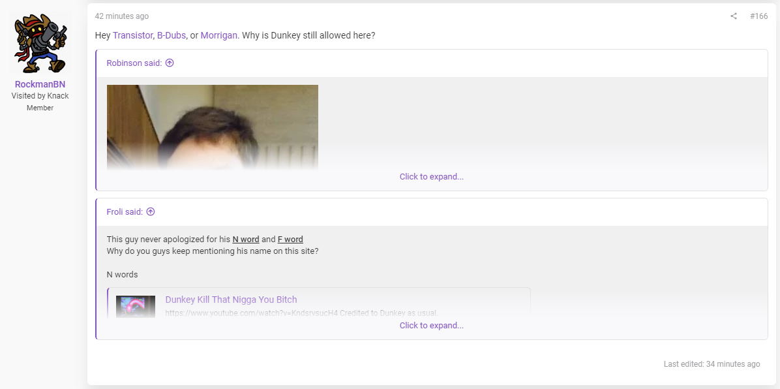
Task: Open the Morrigan user mention
Action: click(219, 36)
